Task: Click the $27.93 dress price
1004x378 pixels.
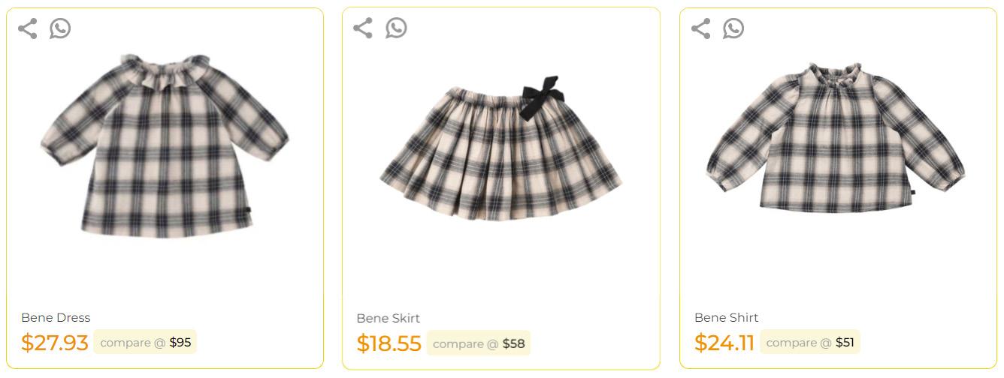Action: tap(55, 343)
